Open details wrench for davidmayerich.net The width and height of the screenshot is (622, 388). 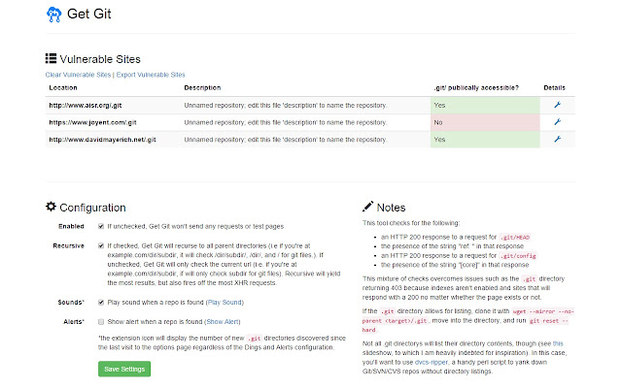[557, 139]
